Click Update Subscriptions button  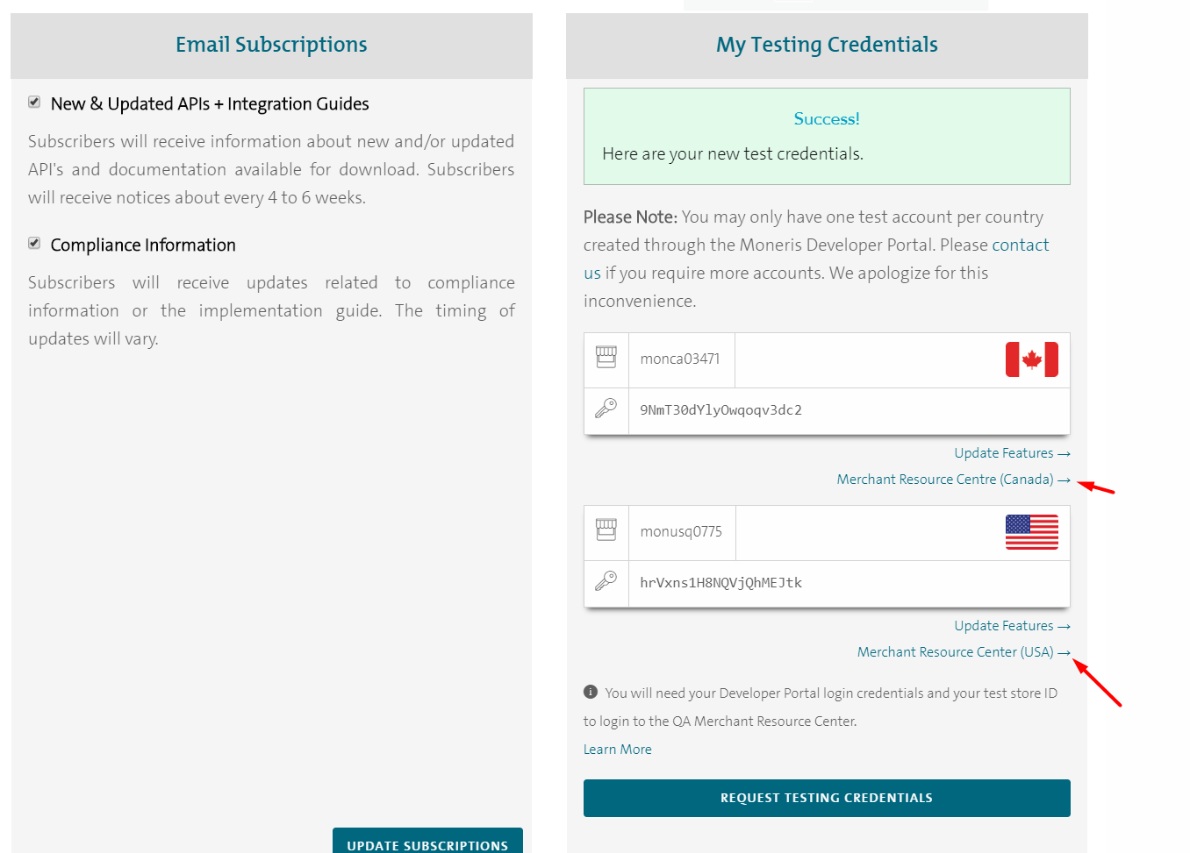427,842
